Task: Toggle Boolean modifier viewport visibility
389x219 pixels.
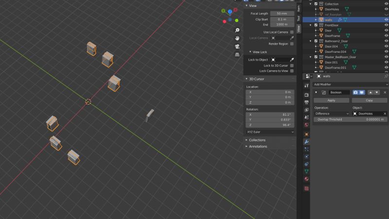Action: pos(362,93)
